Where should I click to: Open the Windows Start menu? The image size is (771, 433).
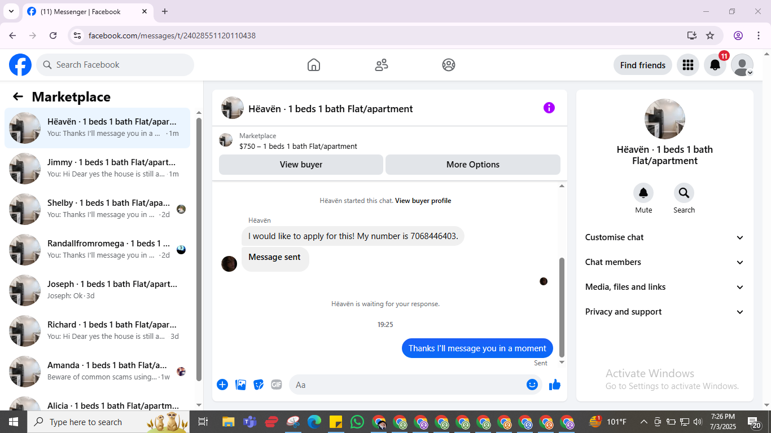pyautogui.click(x=14, y=422)
